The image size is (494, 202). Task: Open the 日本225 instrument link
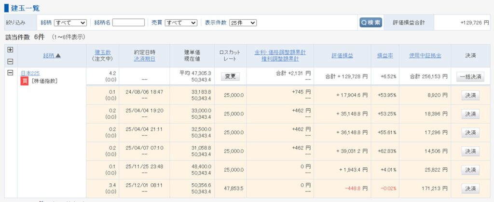pyautogui.click(x=30, y=73)
